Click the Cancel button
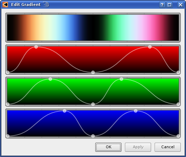The image size is (186, 157). (168, 147)
